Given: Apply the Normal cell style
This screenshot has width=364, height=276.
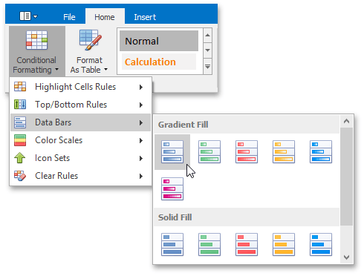Looking at the screenshot, I should [x=159, y=41].
